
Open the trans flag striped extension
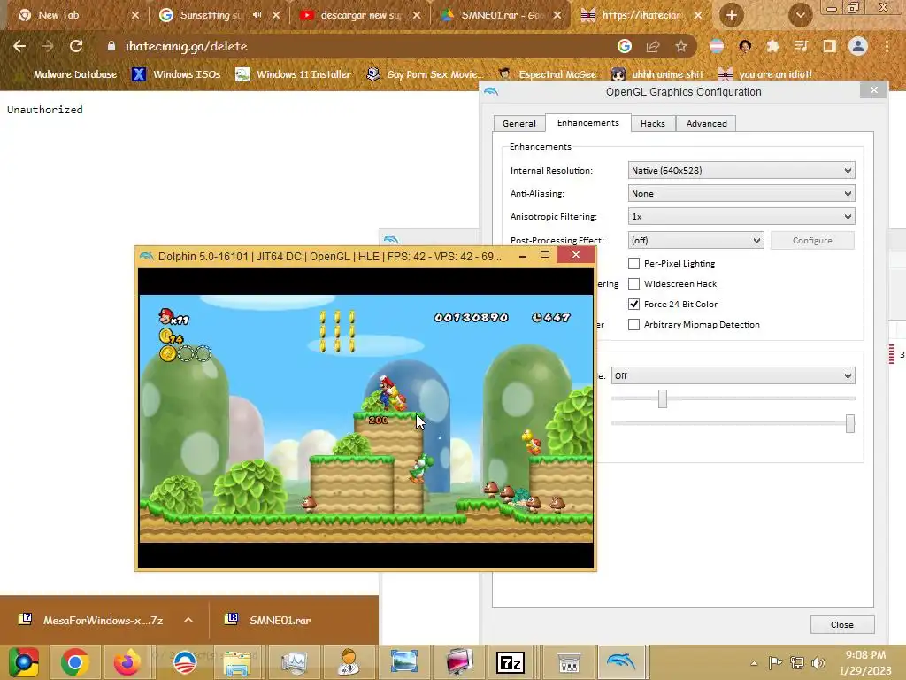click(717, 46)
